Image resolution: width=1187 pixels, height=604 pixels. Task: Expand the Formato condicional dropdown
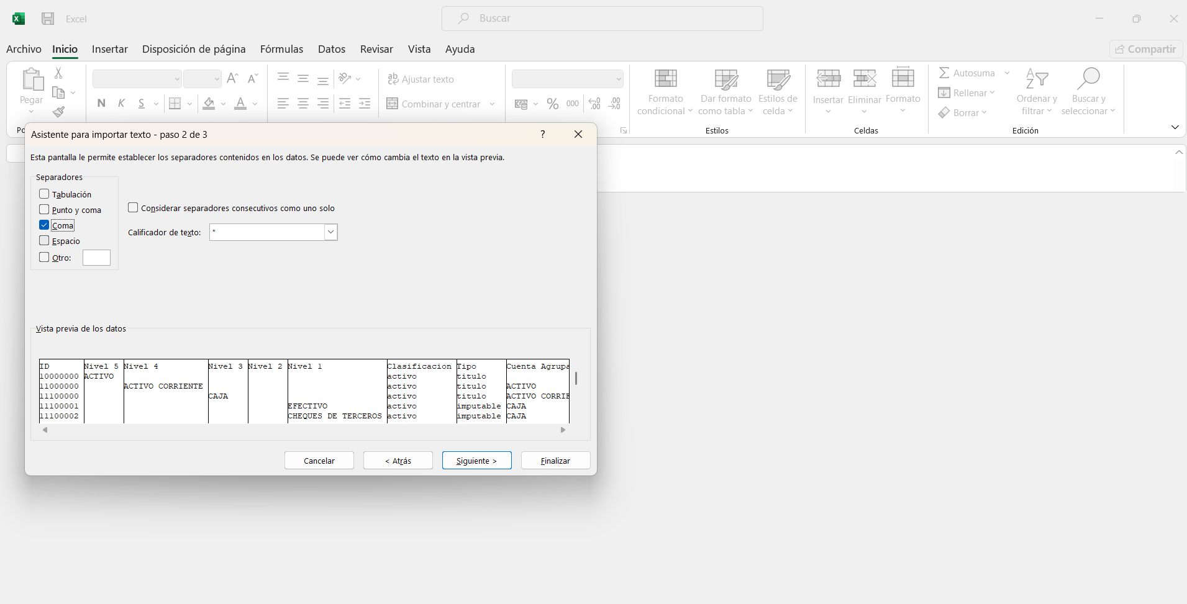pyautogui.click(x=665, y=111)
